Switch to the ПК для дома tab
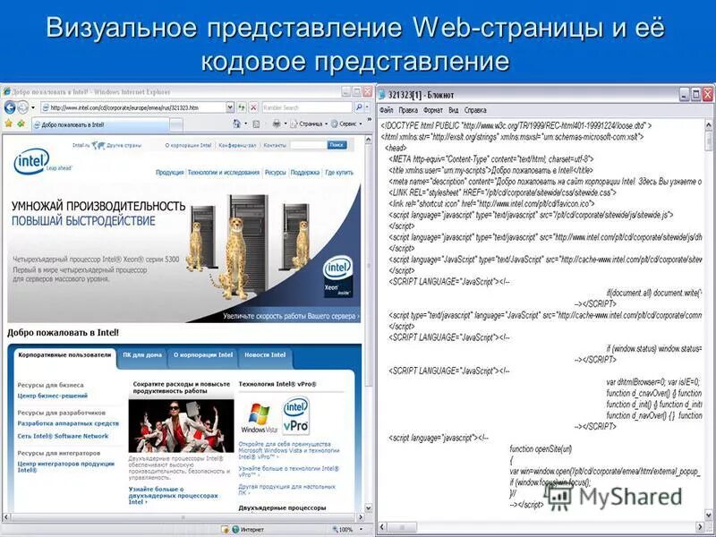 coord(141,354)
